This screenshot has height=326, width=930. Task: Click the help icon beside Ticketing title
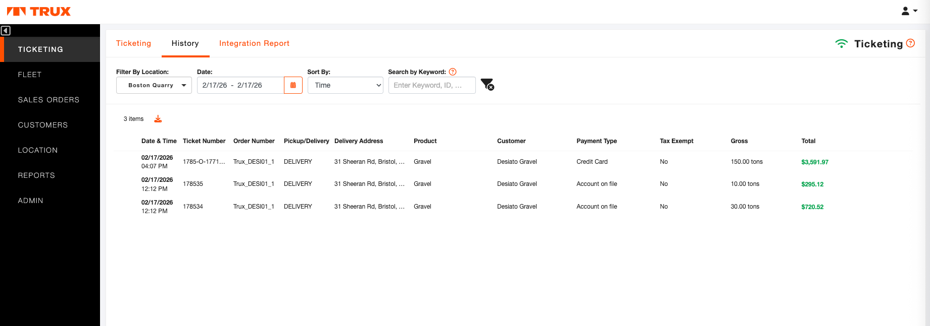(910, 43)
